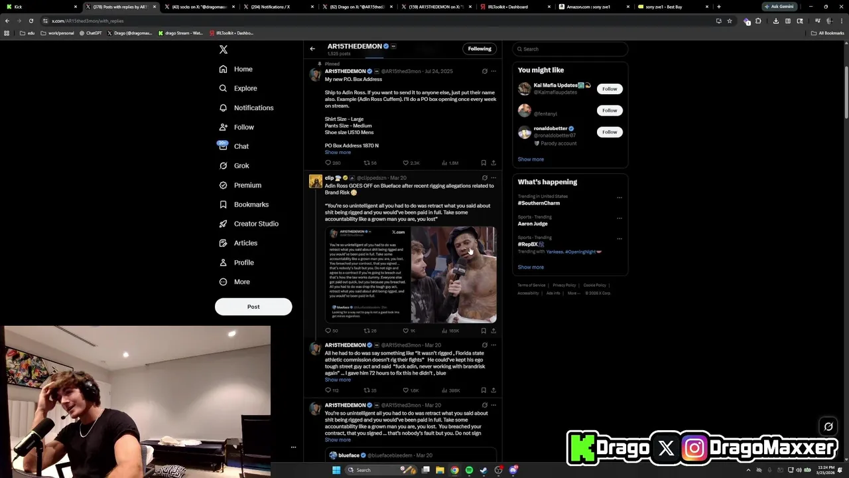This screenshot has height=478, width=849.
Task: Click the X search field
Action: [x=570, y=49]
